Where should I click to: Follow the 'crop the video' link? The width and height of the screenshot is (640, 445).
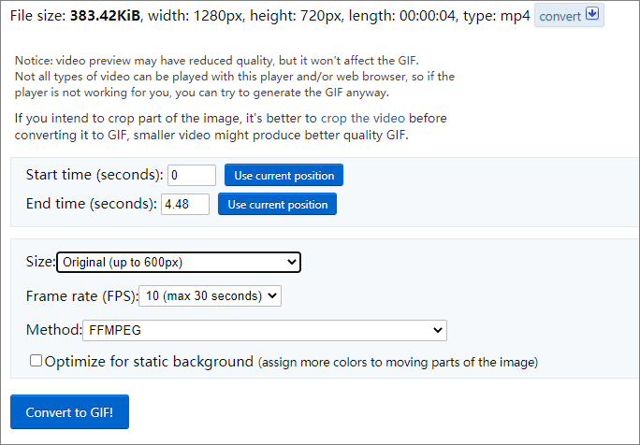363,118
